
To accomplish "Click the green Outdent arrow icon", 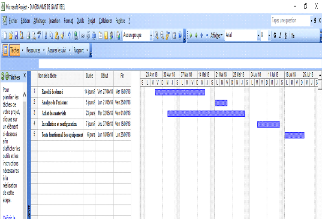I will tap(190, 36).
